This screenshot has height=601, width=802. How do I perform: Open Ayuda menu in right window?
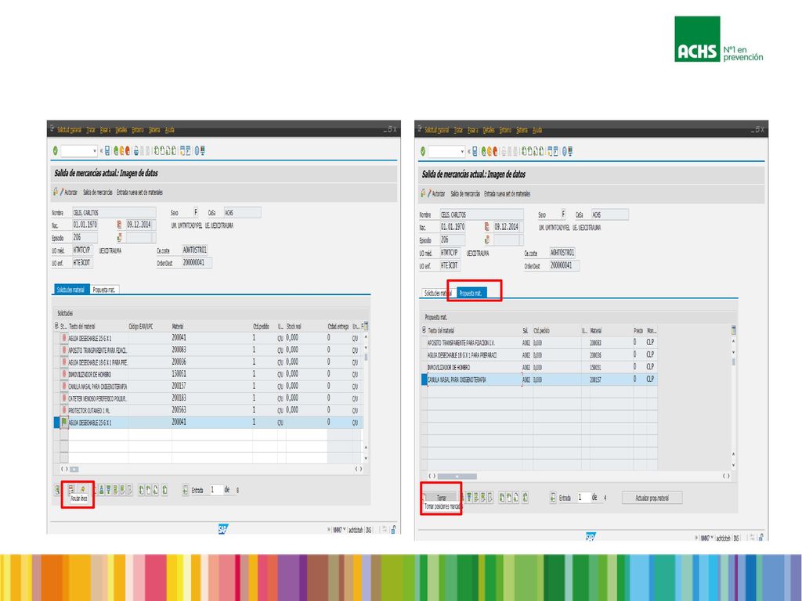(537, 130)
